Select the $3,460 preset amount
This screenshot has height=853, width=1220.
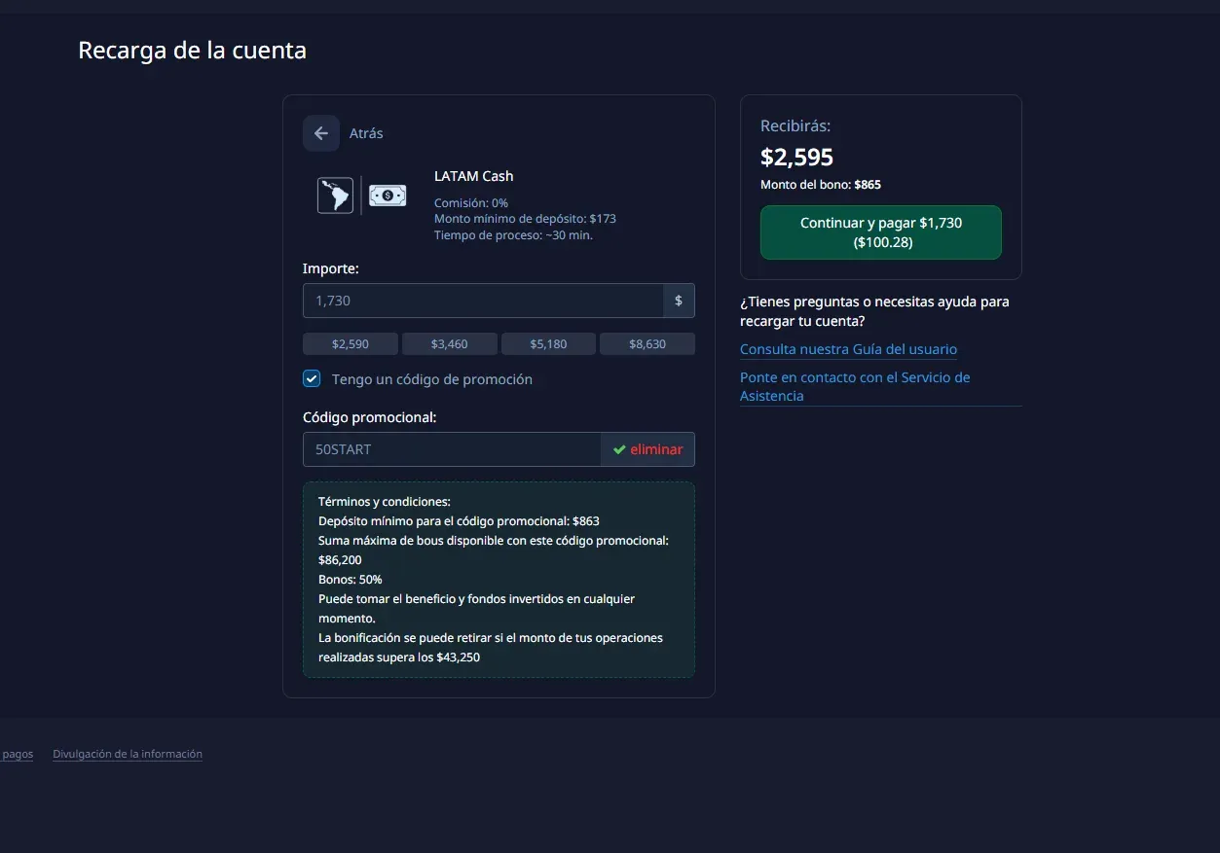(x=450, y=344)
